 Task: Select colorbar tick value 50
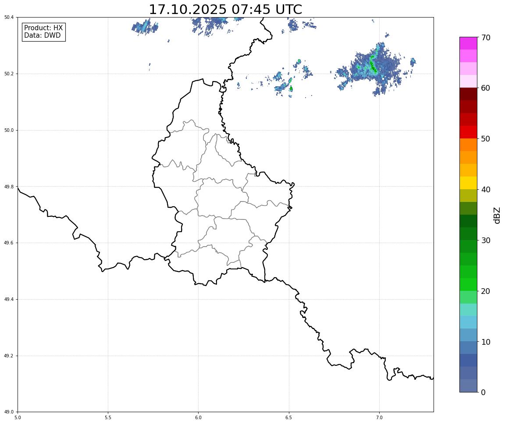(486, 139)
